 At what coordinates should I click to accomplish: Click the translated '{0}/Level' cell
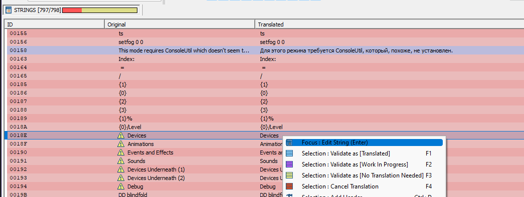(x=271, y=127)
